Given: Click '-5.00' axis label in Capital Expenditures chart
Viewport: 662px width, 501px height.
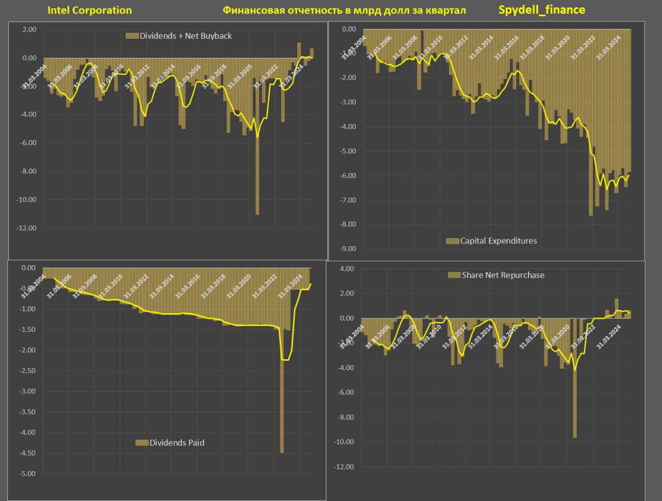Looking at the screenshot, I should pos(349,151).
